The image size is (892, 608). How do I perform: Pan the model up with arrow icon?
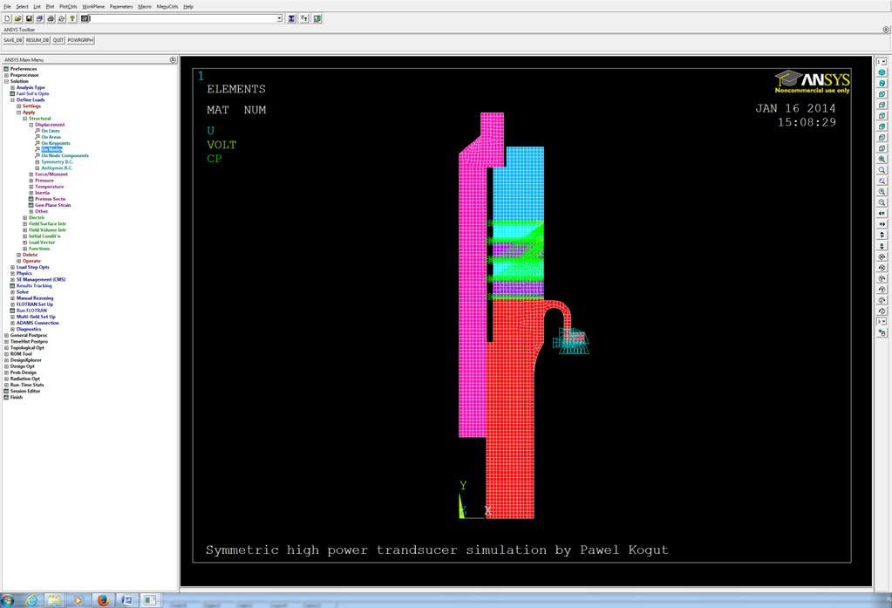pos(882,236)
